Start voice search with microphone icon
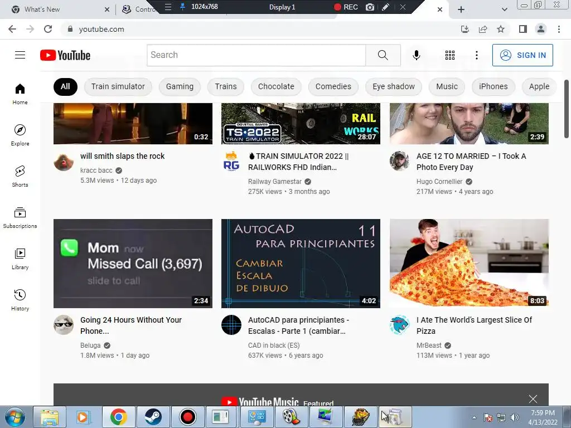571x428 pixels. pos(416,55)
